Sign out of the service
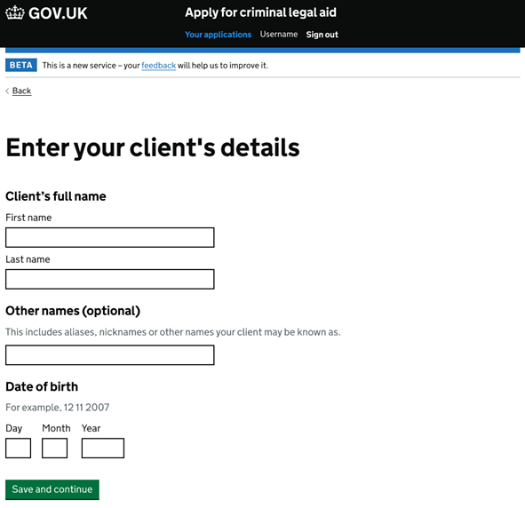The width and height of the screenshot is (525, 508). (x=322, y=35)
